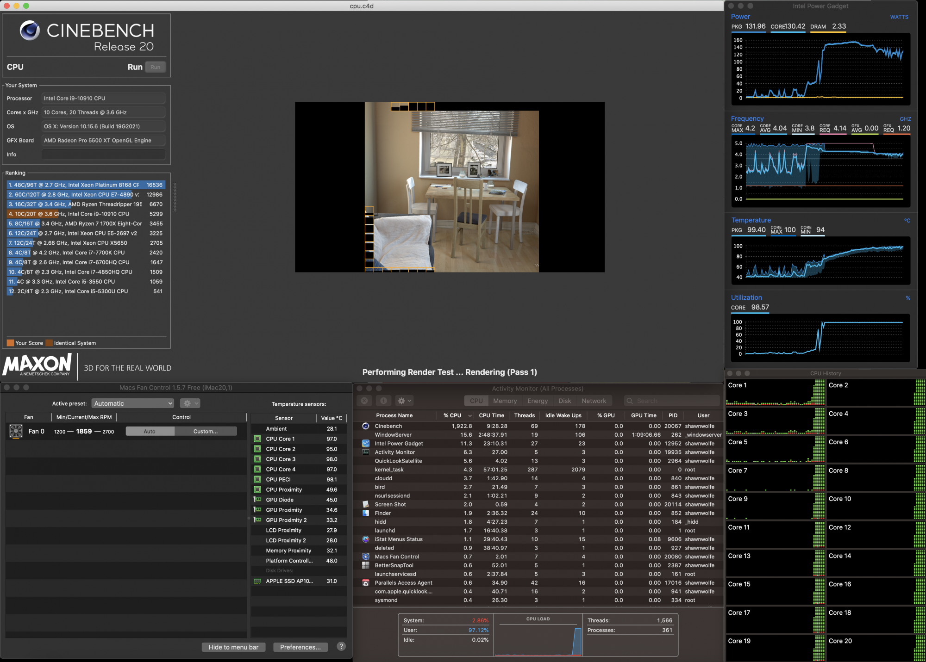Click the Activity Monitor inspect process info icon
This screenshot has width=926, height=662.
pos(383,401)
